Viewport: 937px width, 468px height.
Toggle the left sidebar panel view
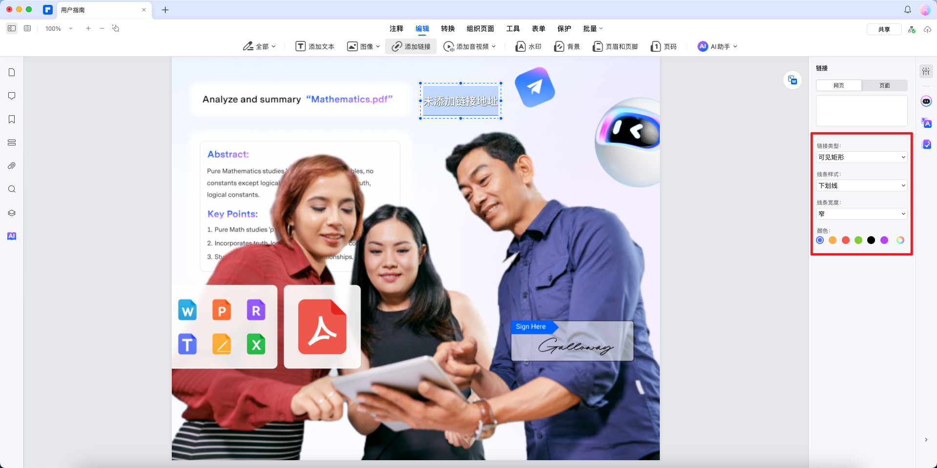pos(12,28)
